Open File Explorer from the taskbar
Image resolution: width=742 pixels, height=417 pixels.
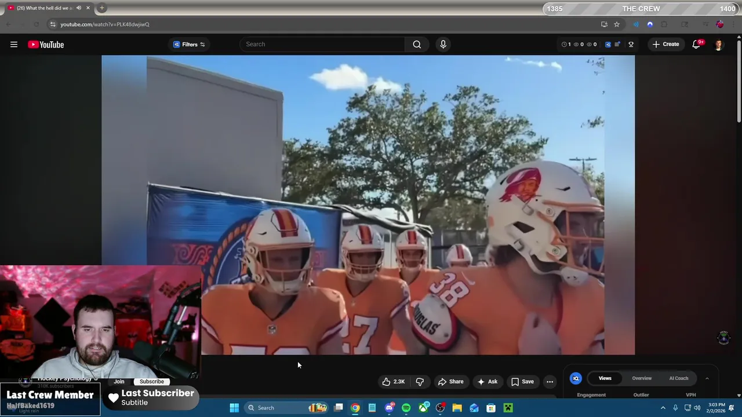click(x=457, y=408)
